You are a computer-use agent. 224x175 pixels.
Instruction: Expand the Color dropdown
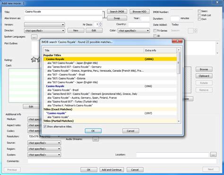[134, 31]
